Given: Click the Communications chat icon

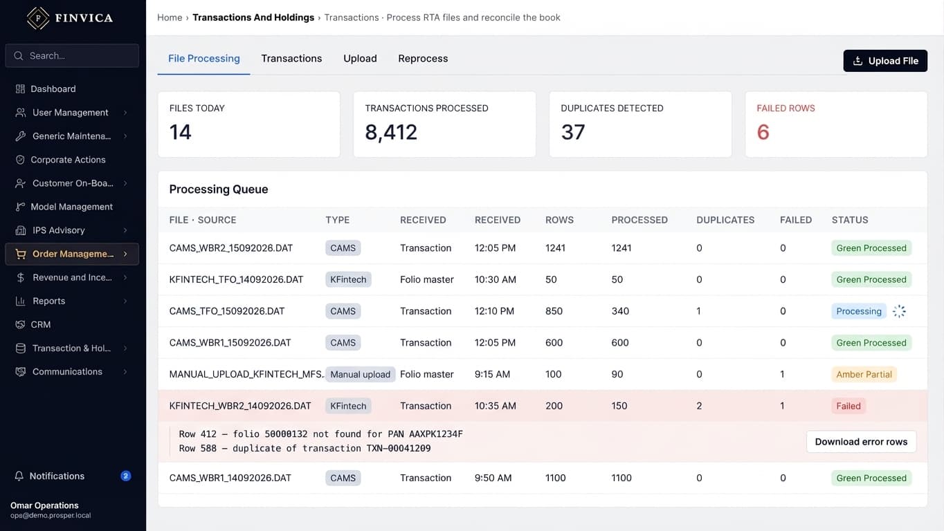Looking at the screenshot, I should (x=20, y=371).
